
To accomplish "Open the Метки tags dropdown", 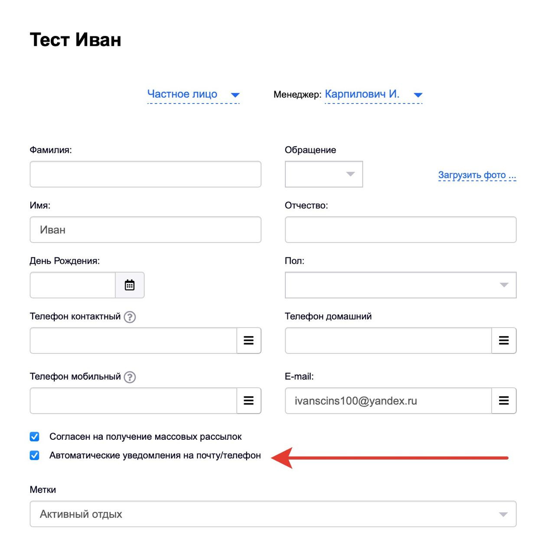I will point(273,514).
